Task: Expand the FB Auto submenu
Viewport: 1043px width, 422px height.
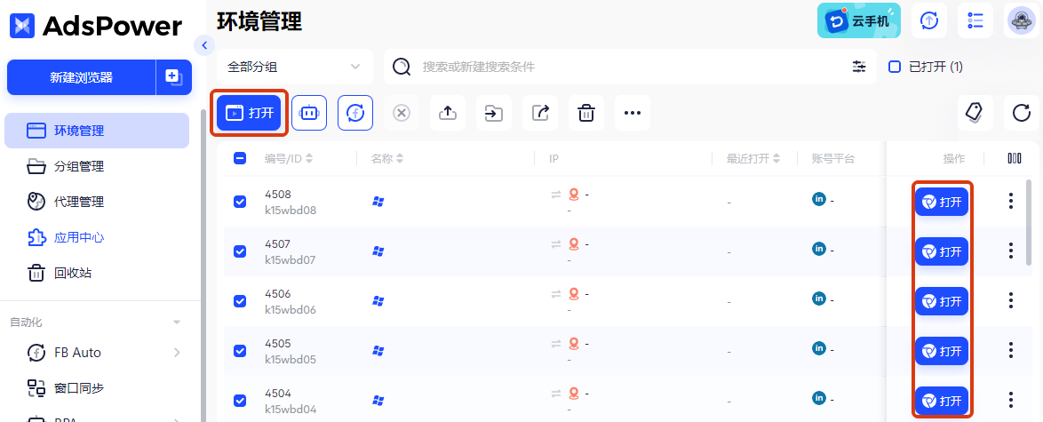Action: [177, 353]
